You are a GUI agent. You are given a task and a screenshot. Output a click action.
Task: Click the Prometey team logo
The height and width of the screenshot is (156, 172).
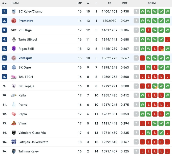coord(14,21)
